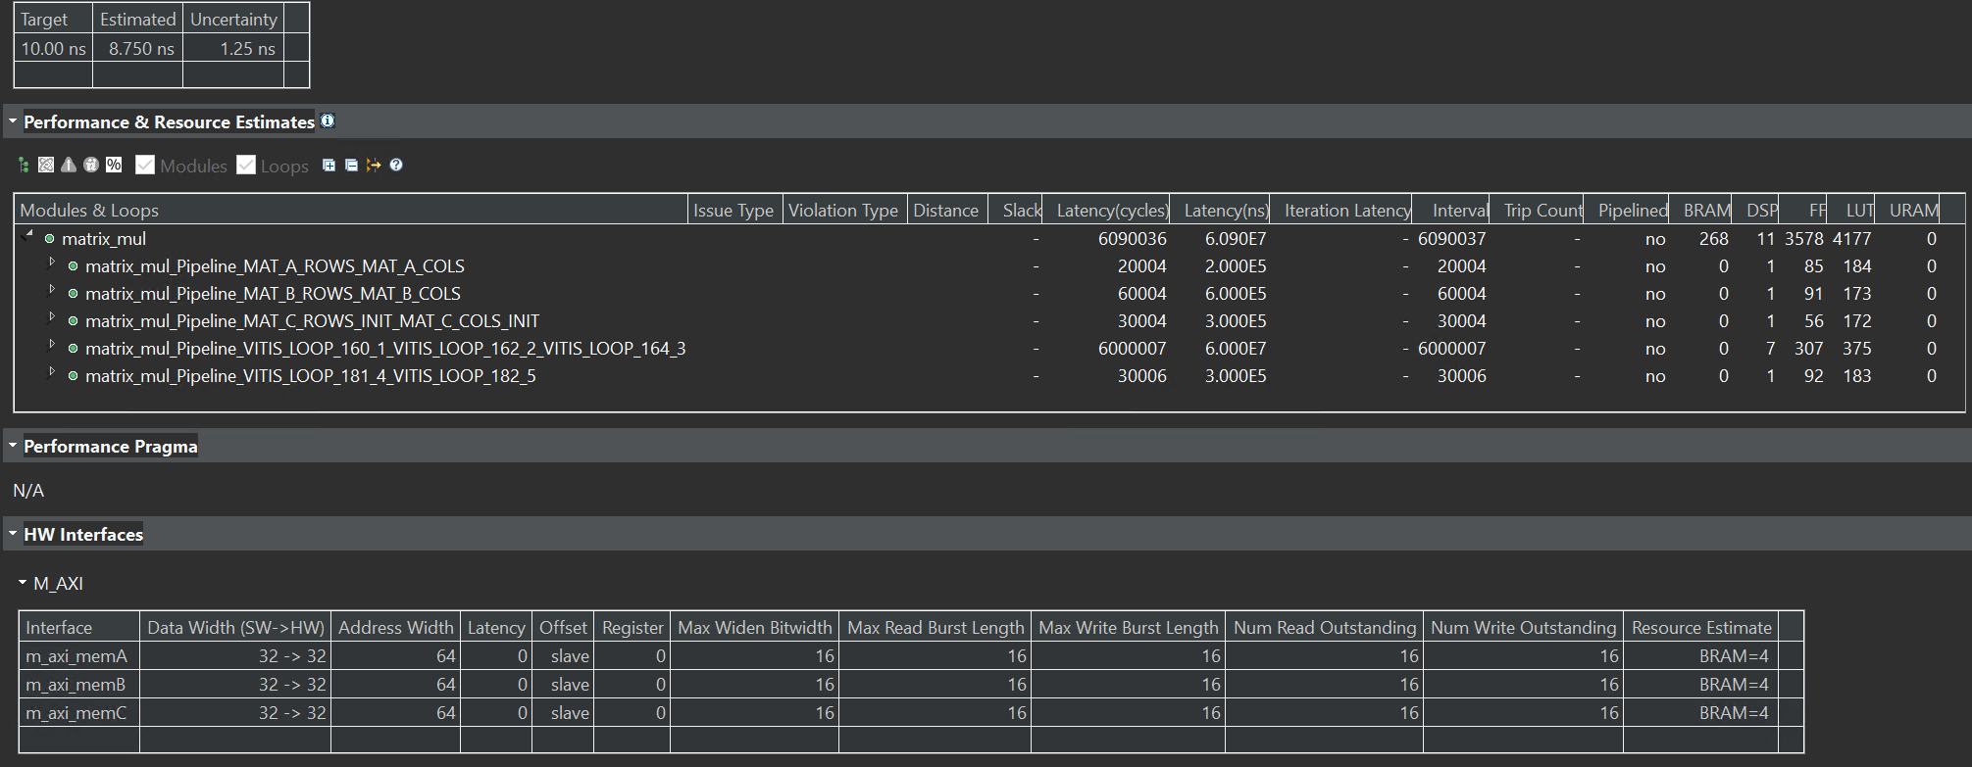Click the Modules & Loops column header
The height and width of the screenshot is (767, 1972).
(x=351, y=210)
